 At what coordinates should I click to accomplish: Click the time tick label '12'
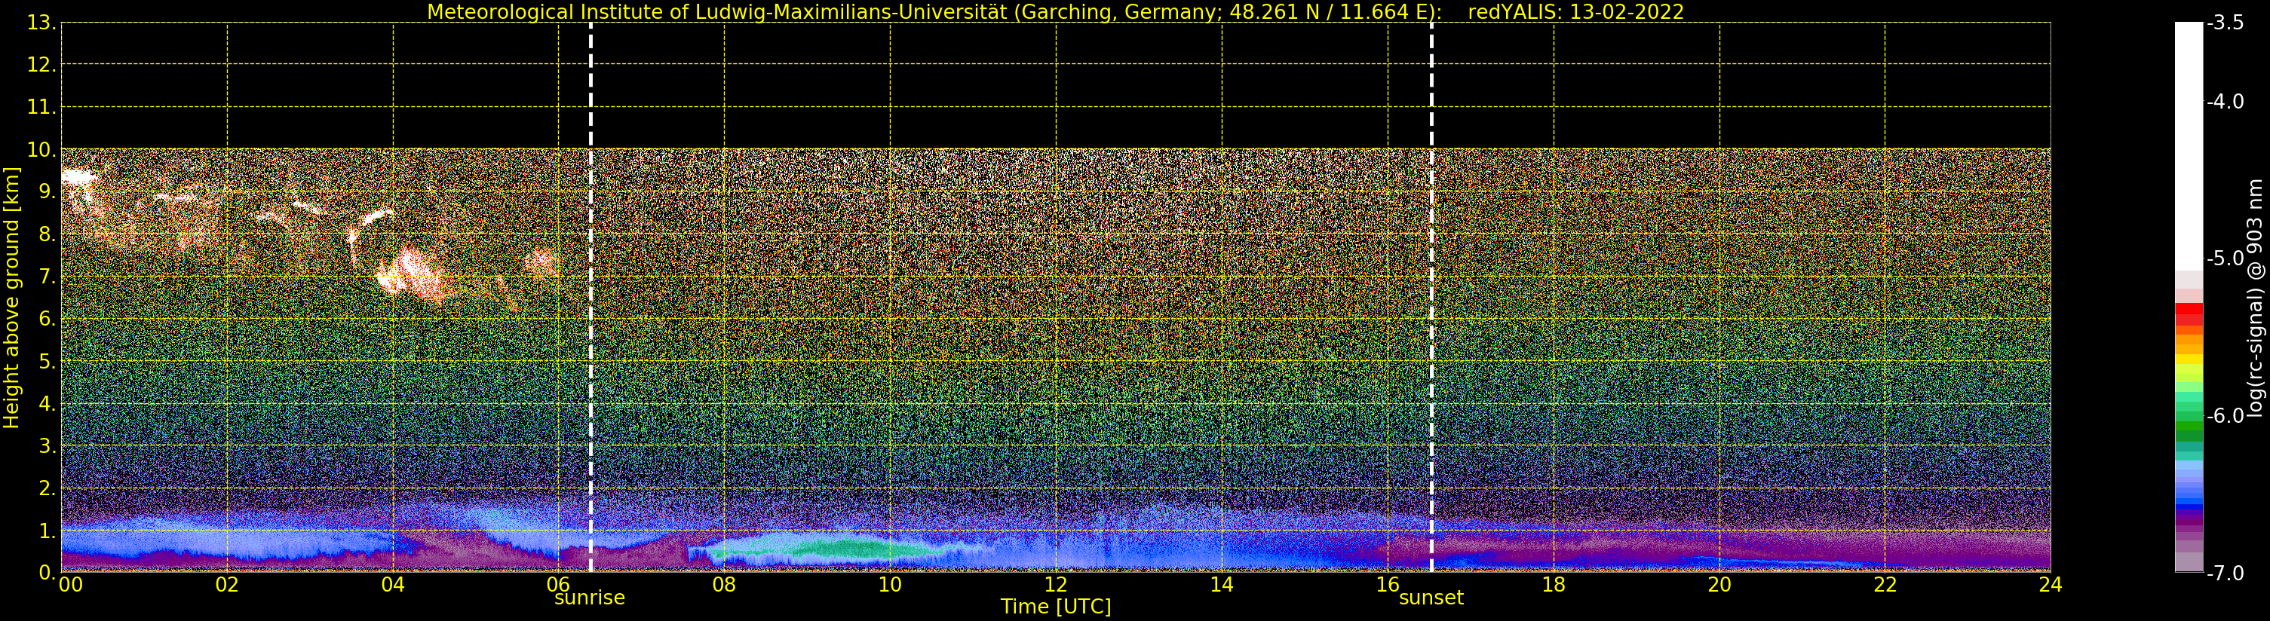1056,585
